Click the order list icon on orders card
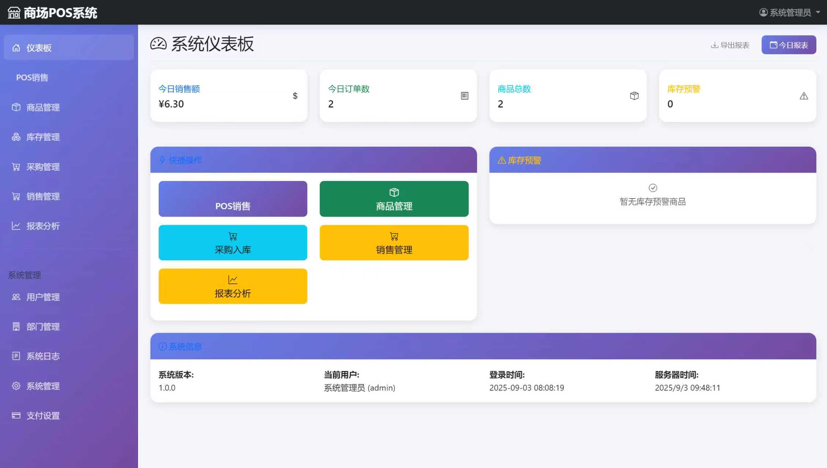 [465, 96]
